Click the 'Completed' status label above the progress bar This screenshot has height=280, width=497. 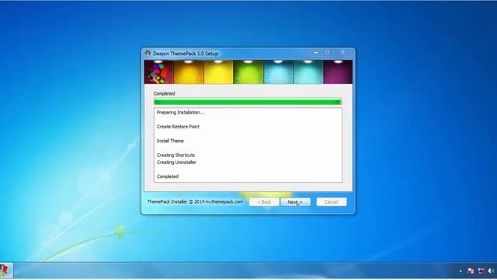tap(164, 93)
